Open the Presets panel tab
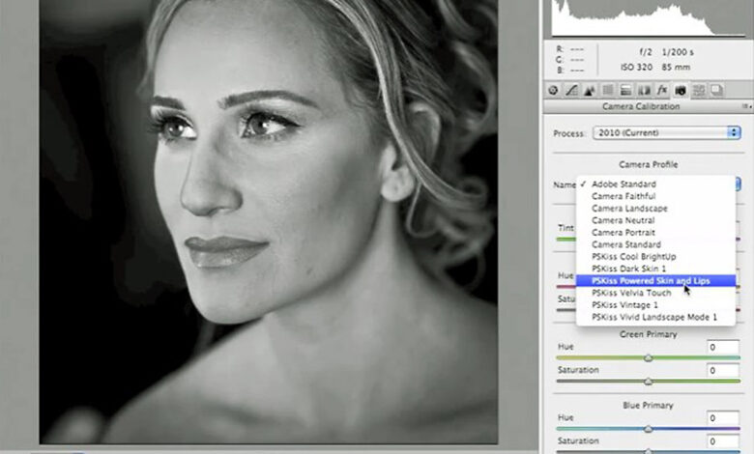The image size is (754, 454). [698, 90]
